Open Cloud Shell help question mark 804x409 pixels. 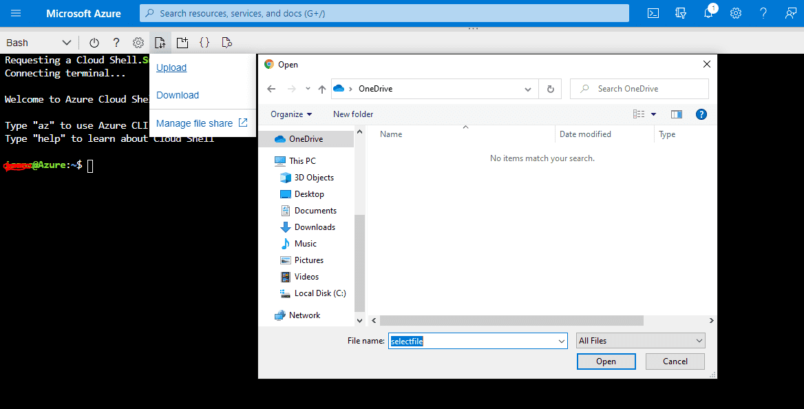tap(116, 43)
